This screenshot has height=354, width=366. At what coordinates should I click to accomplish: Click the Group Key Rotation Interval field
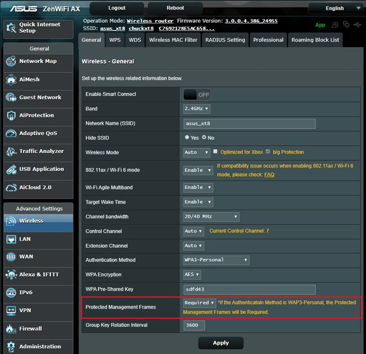click(194, 325)
